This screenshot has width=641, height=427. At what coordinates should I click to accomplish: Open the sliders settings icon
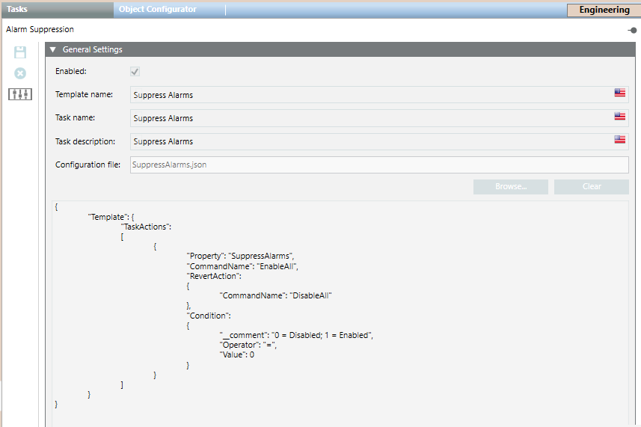tap(20, 94)
